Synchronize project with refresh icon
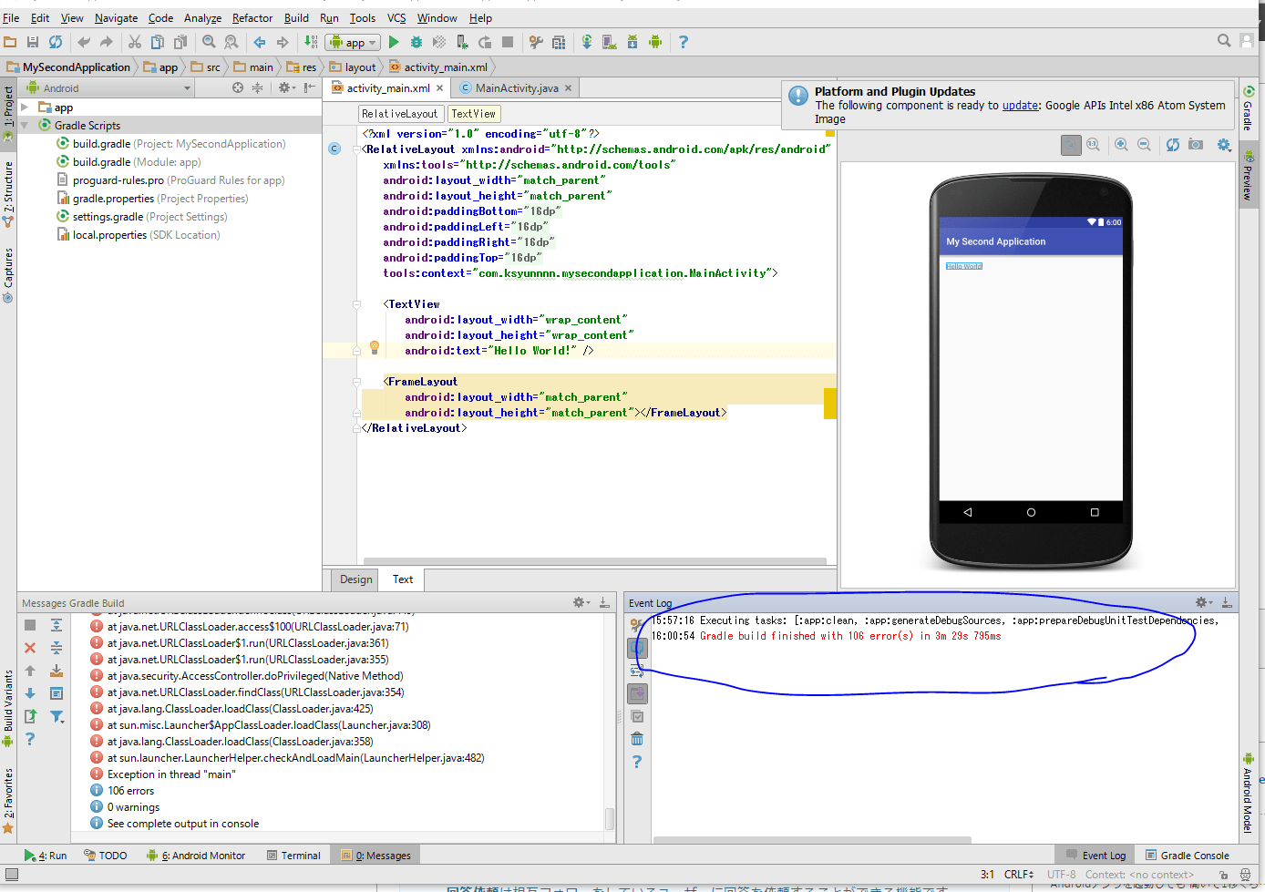The height and width of the screenshot is (892, 1265). (56, 42)
